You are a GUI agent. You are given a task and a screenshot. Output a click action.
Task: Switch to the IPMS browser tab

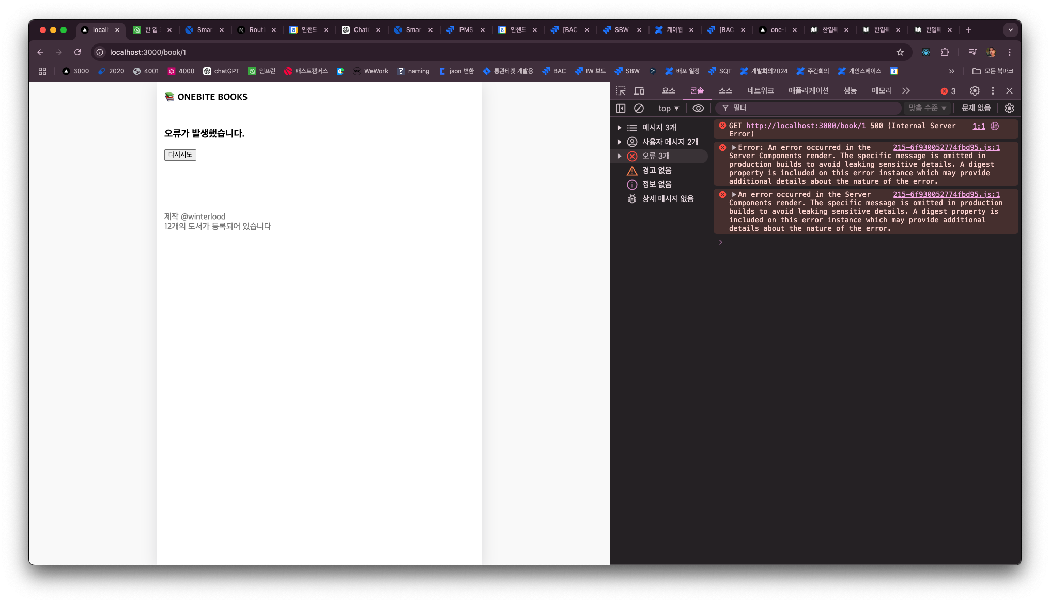coord(466,30)
